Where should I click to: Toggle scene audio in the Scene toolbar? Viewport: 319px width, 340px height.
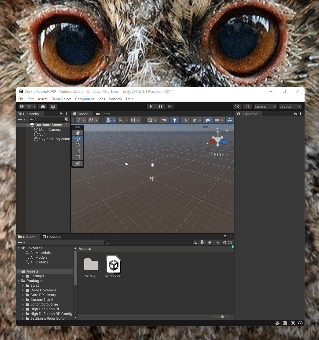click(x=185, y=120)
